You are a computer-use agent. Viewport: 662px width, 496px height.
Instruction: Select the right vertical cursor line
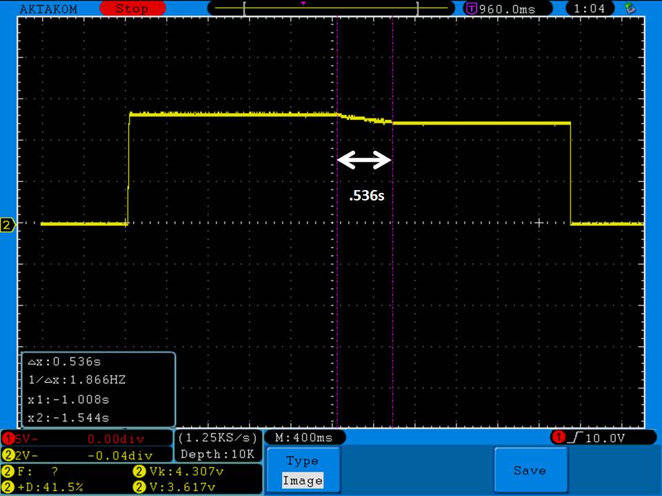point(392,276)
